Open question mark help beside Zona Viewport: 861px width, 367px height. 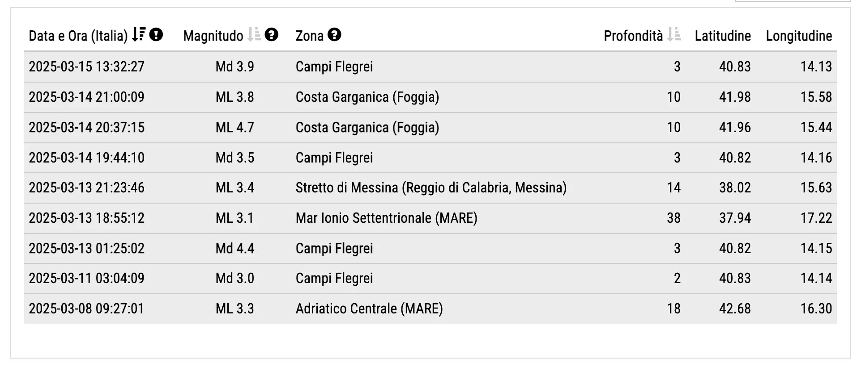334,34
